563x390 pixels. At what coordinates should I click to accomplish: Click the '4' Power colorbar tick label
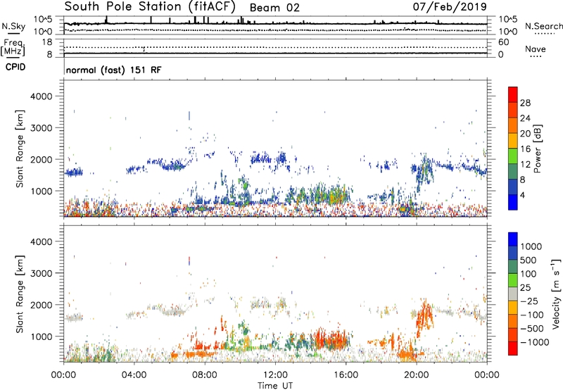click(523, 195)
